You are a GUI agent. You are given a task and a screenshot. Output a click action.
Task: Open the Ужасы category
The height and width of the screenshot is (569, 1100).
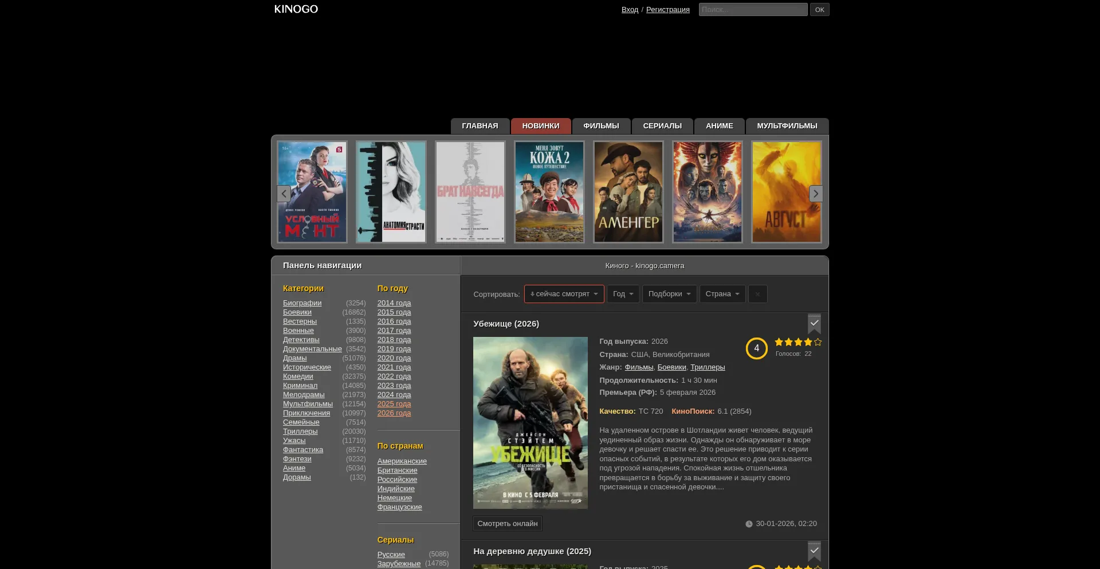pyautogui.click(x=294, y=441)
